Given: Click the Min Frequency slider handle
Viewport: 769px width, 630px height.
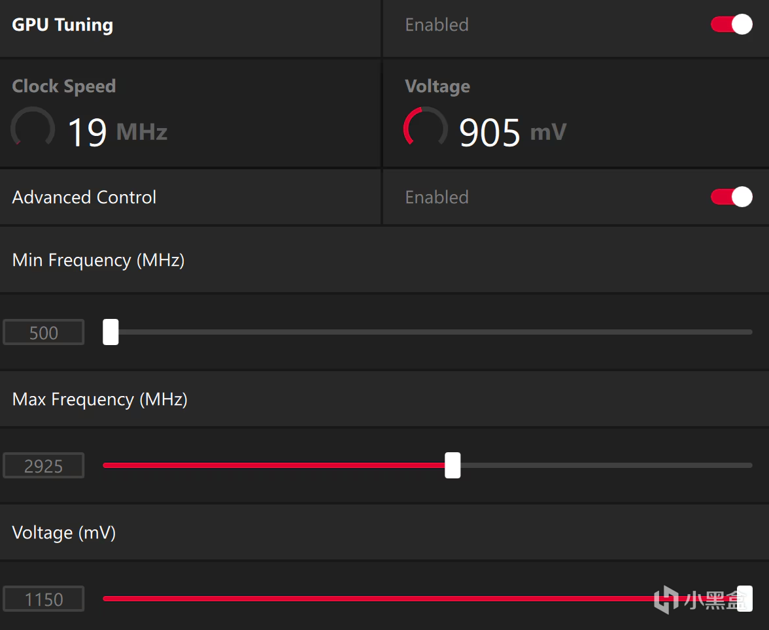Looking at the screenshot, I should click(x=111, y=332).
